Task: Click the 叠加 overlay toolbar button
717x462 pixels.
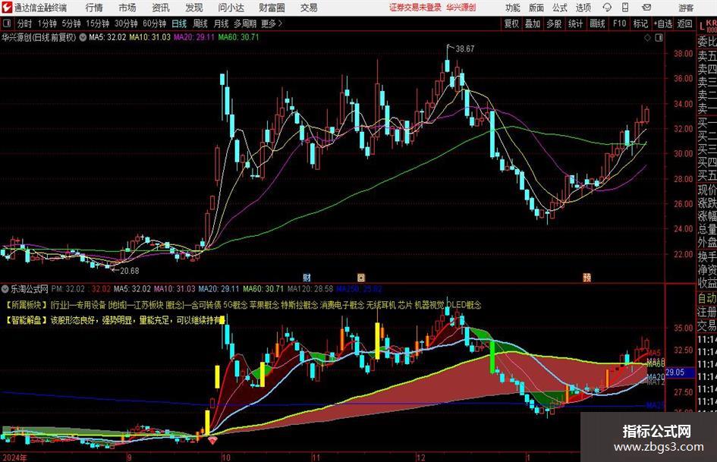Action: tap(533, 24)
